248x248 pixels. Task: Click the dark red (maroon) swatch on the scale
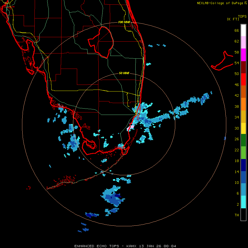point(243,67)
